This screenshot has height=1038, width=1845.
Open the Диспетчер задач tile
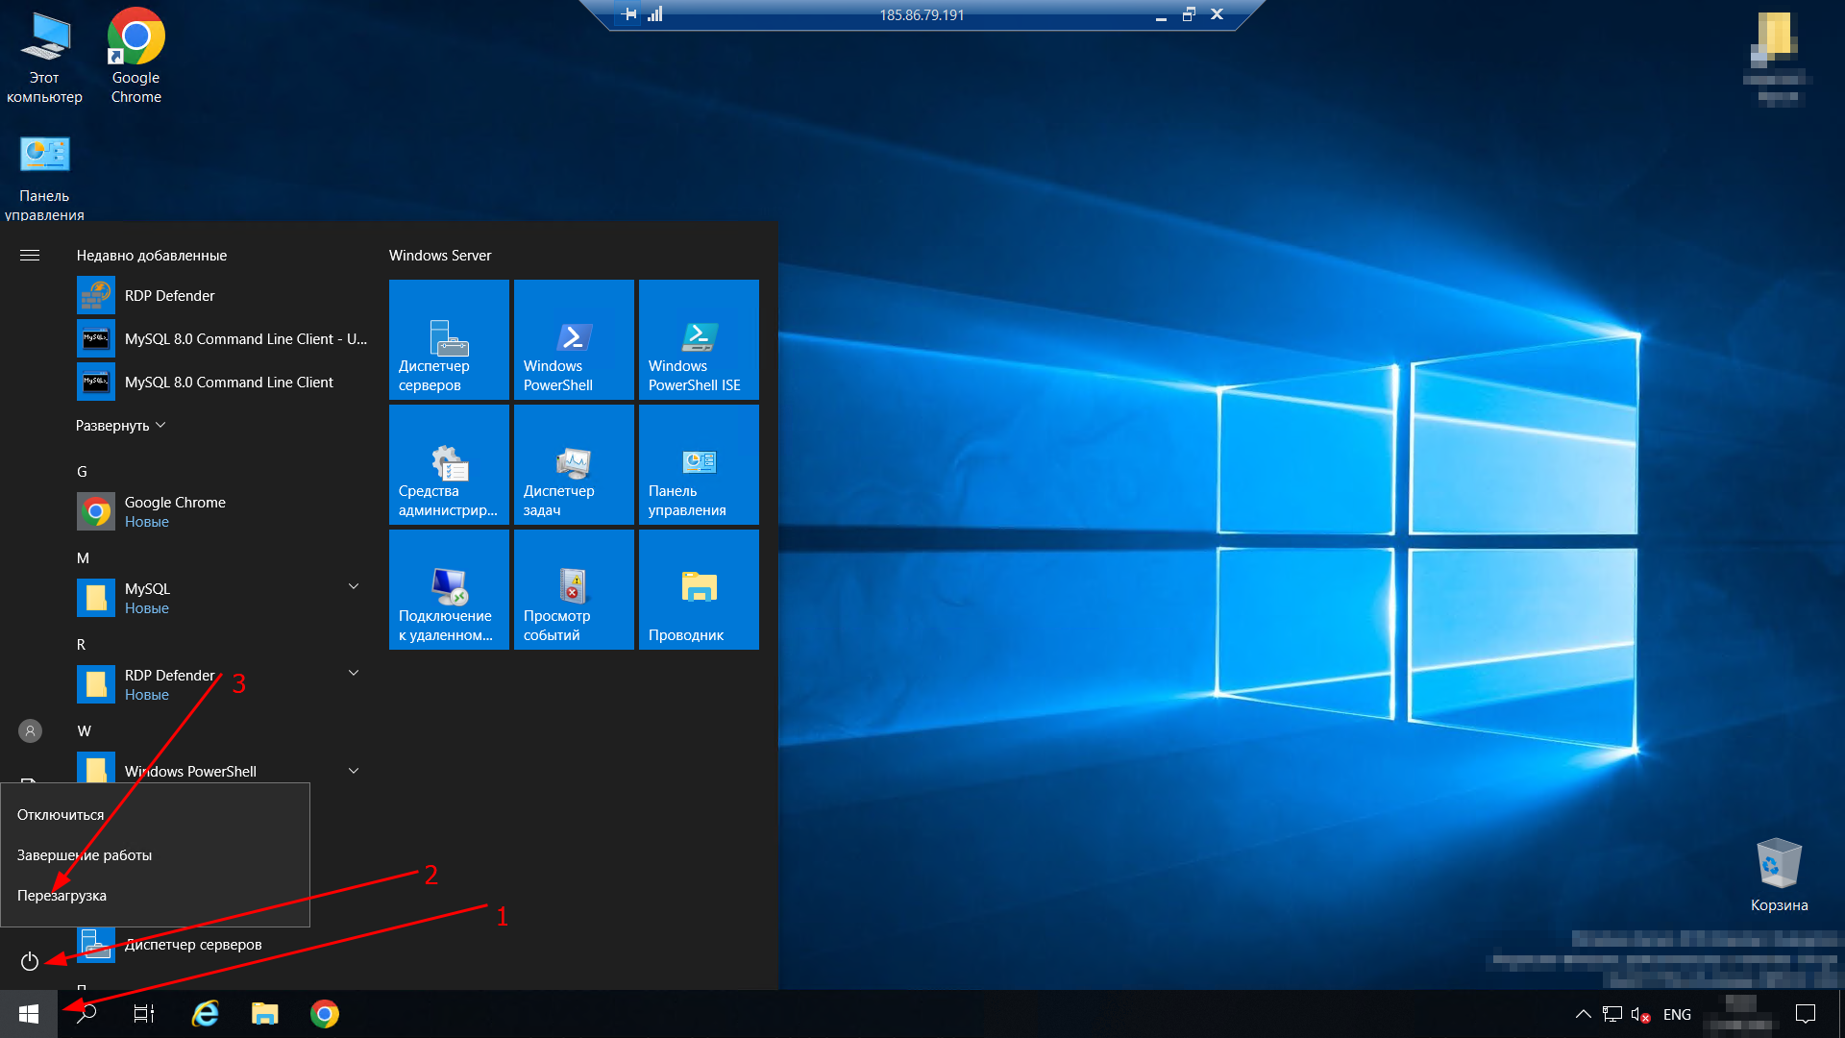(574, 464)
